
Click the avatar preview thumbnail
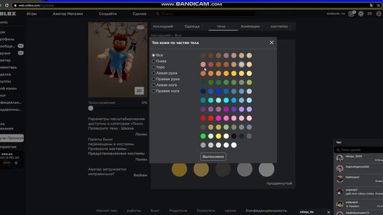[x=118, y=60]
